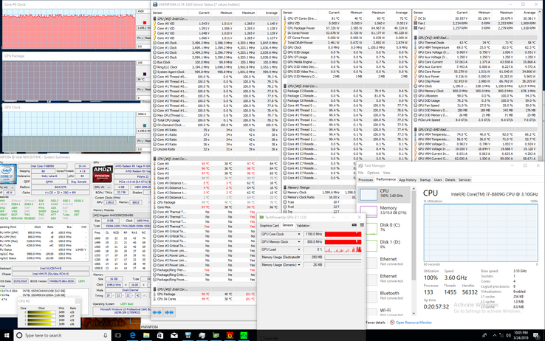Click the Type here to search box
Viewport: 545px width, 341px height.
[63, 335]
